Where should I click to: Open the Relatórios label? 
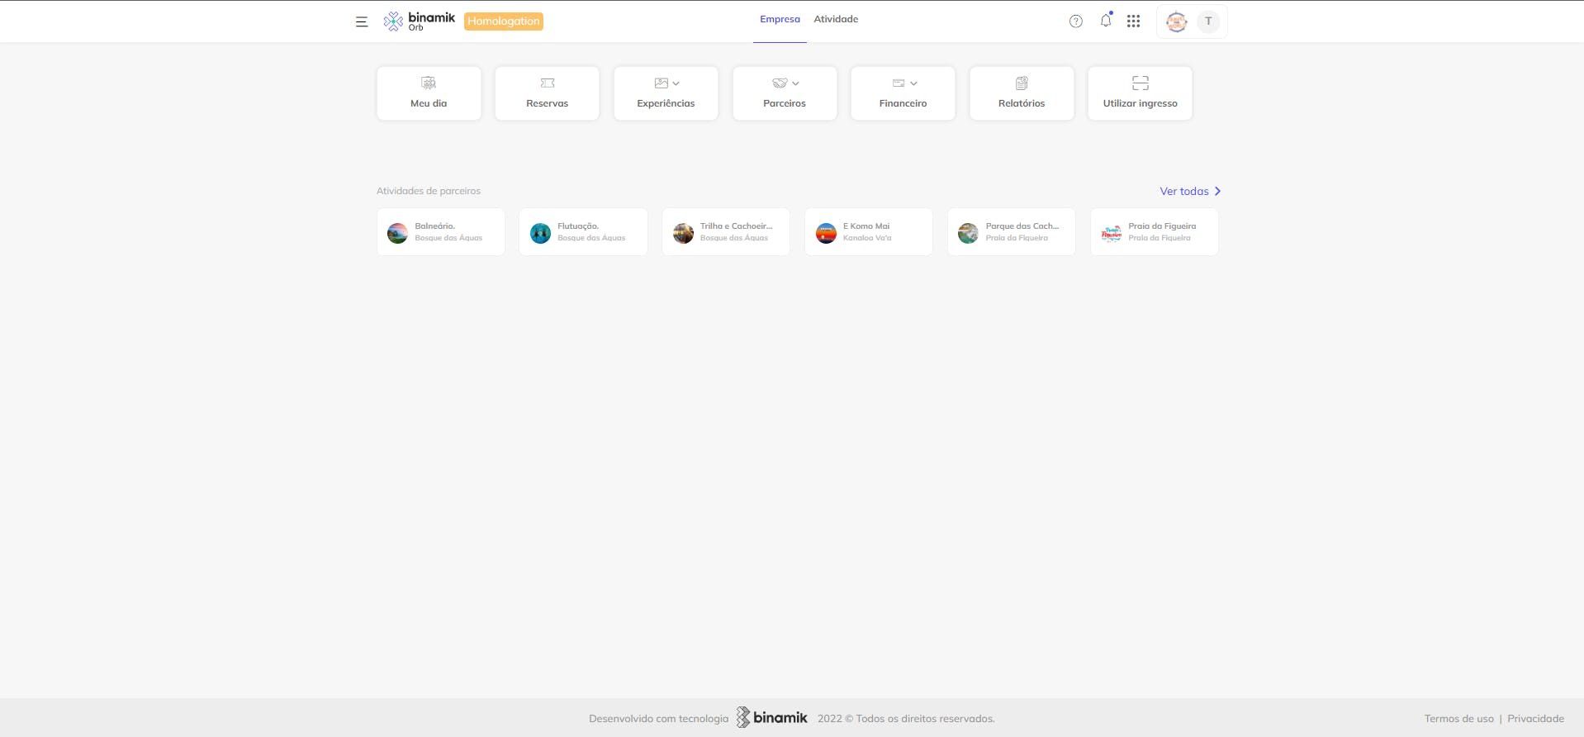pyautogui.click(x=1022, y=103)
